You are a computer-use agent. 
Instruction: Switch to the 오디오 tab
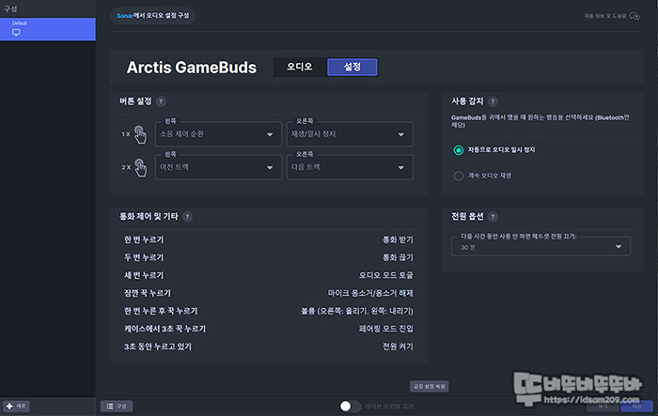pos(300,67)
